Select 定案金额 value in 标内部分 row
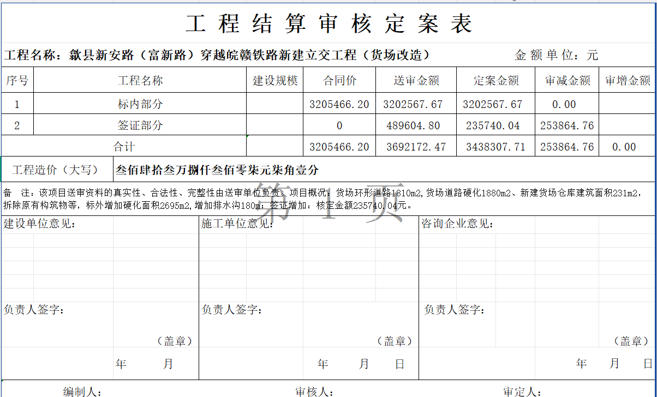Viewport: 657px width, 397px height. point(496,104)
